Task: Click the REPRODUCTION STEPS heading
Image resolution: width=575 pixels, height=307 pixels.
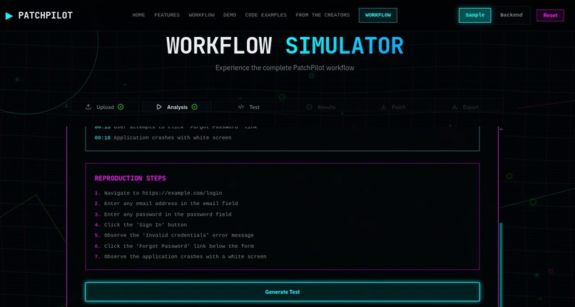Action: (130, 178)
